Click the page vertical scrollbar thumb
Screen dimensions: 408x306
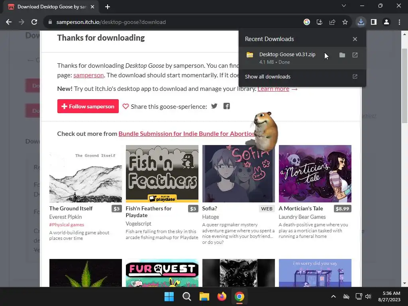(405, 86)
